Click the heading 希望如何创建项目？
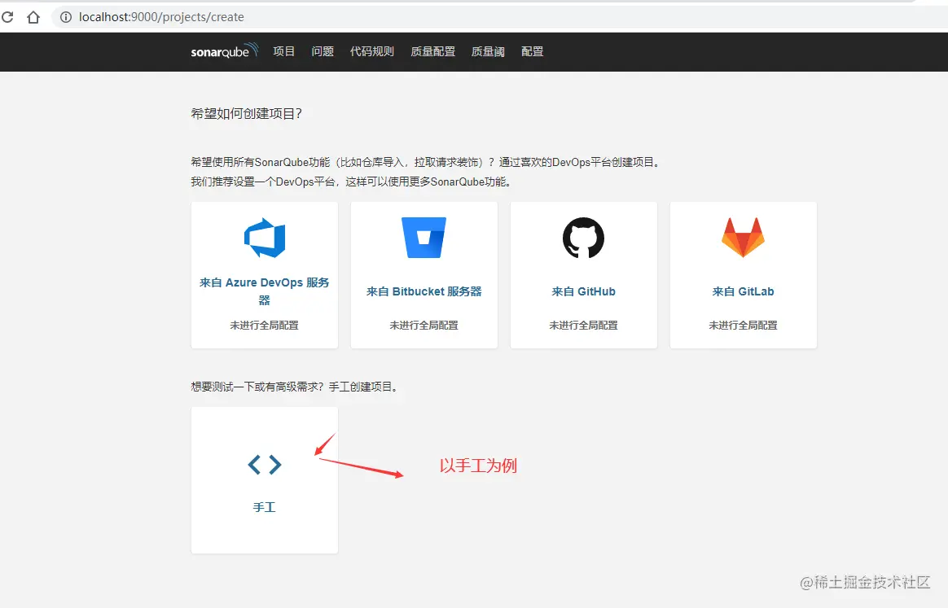948x608 pixels. (247, 114)
